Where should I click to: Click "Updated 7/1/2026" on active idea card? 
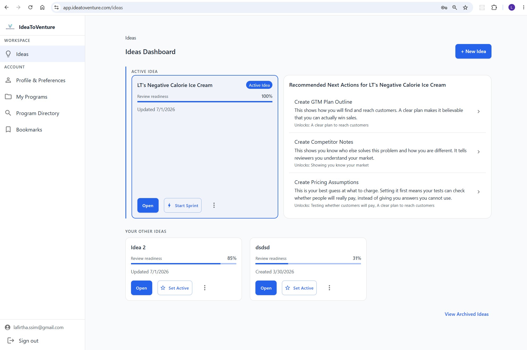(156, 110)
